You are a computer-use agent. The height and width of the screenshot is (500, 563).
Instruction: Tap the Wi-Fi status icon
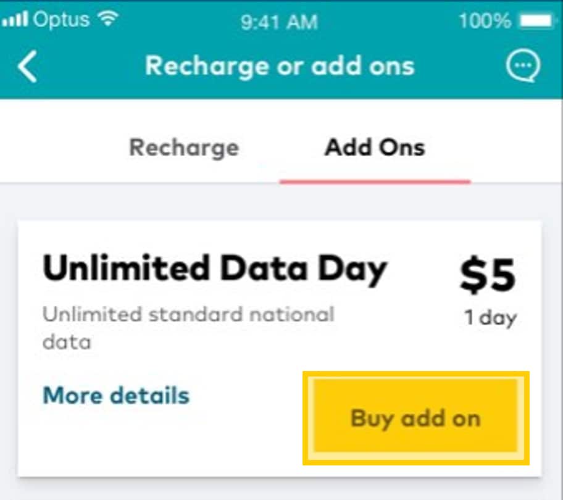[108, 20]
